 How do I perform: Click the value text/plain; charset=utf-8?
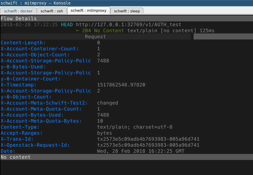click(x=135, y=127)
